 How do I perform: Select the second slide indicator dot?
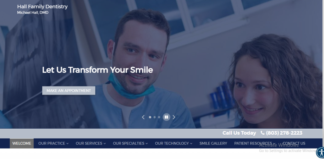[154, 117]
